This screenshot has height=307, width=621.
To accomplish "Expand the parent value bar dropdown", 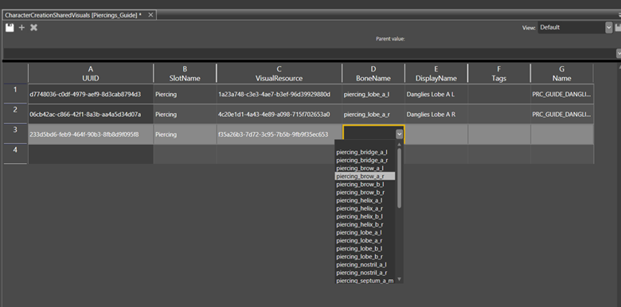I will click(619, 53).
